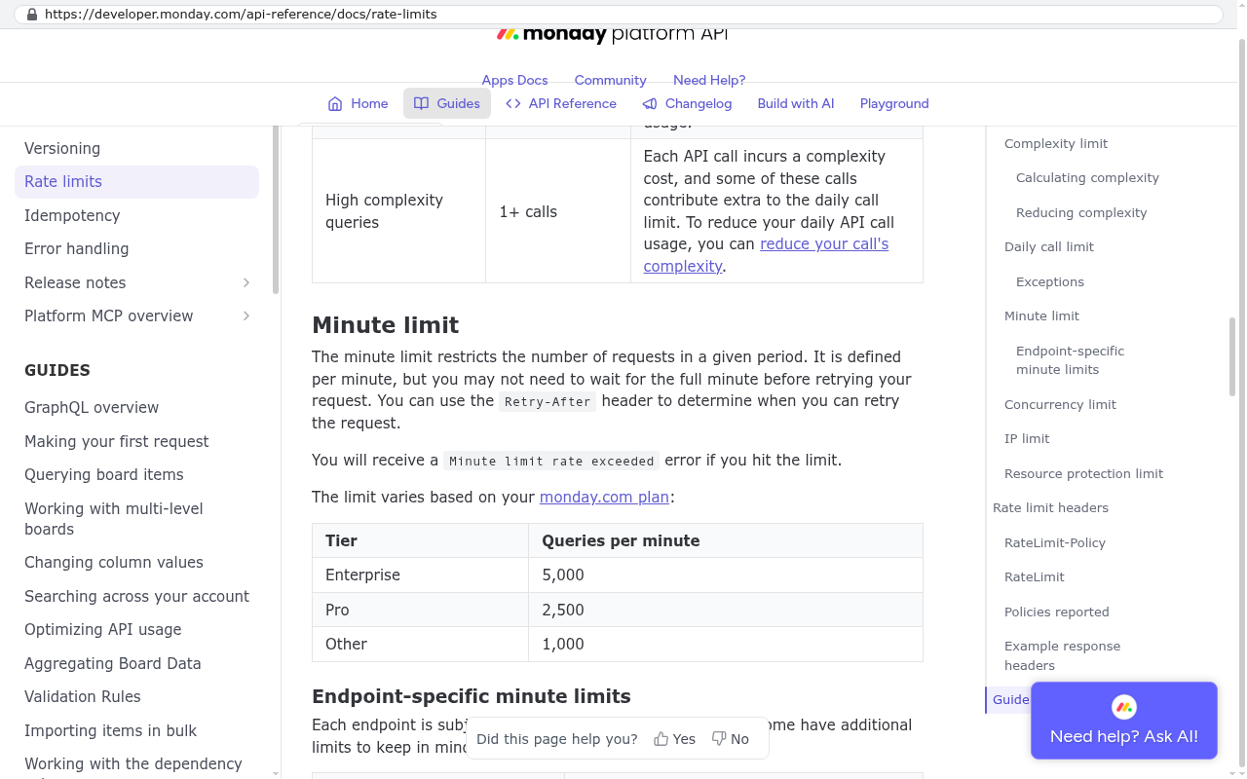Click the Enterprise 5,000 queries value
Image resolution: width=1247 pixels, height=779 pixels.
[563, 575]
